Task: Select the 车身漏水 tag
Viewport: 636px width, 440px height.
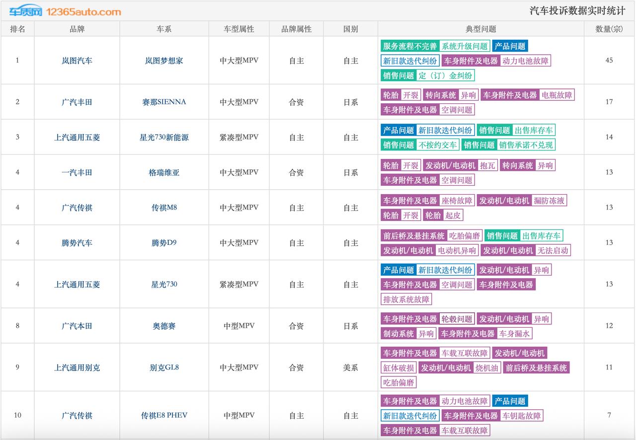Action: (515, 333)
